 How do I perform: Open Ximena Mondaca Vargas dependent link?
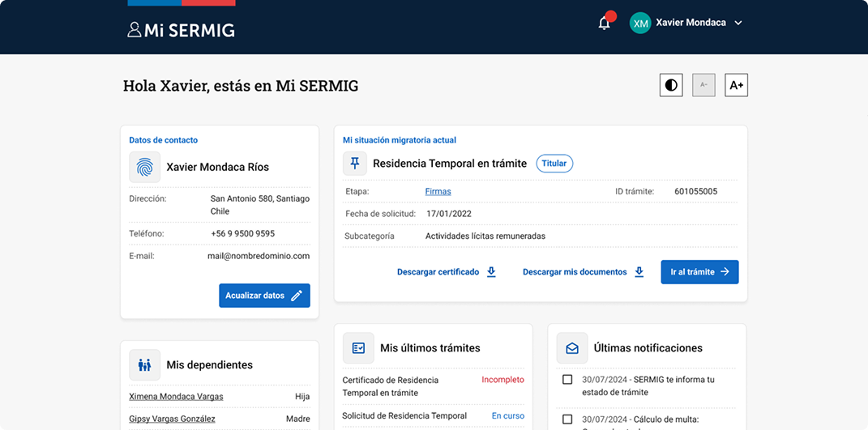176,397
